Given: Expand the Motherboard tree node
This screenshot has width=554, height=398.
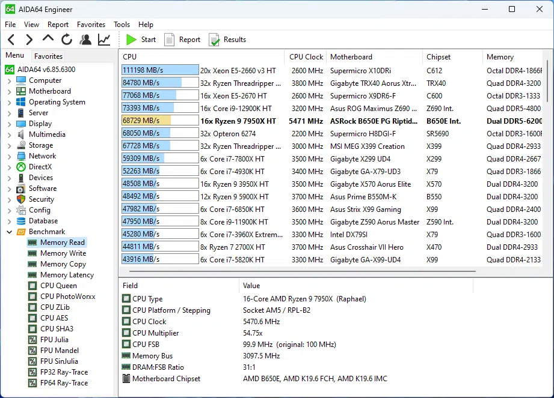Looking at the screenshot, I should pyautogui.click(x=9, y=92).
